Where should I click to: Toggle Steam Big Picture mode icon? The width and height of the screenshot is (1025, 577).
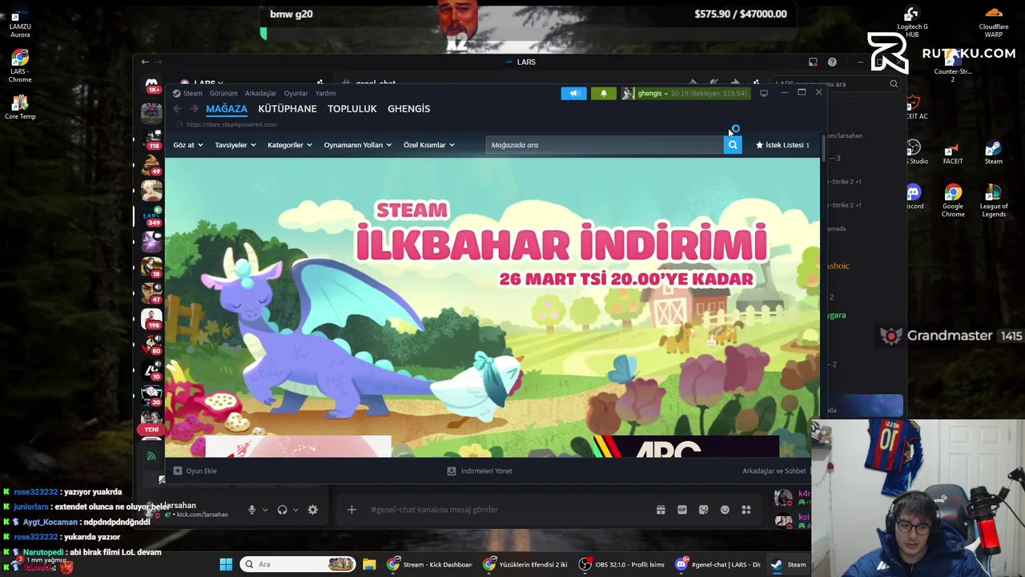tap(764, 93)
